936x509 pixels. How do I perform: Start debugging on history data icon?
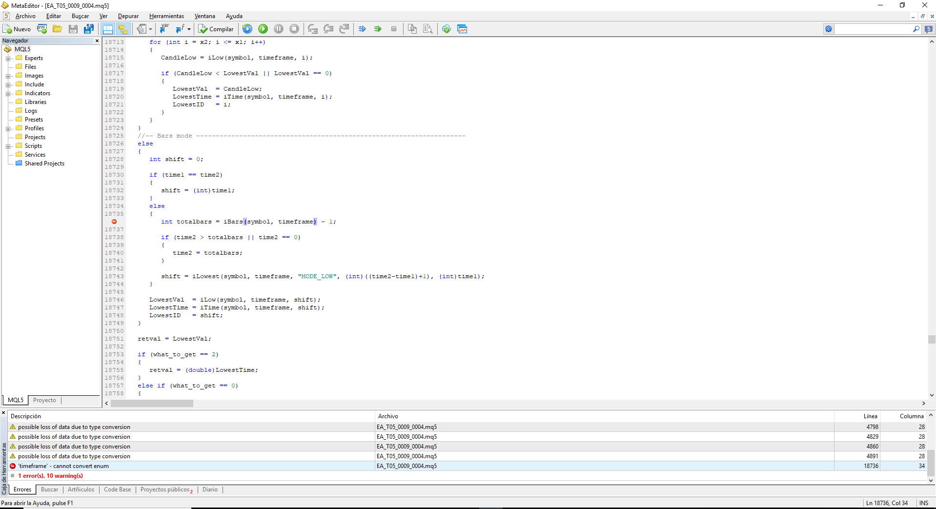pyautogui.click(x=247, y=29)
